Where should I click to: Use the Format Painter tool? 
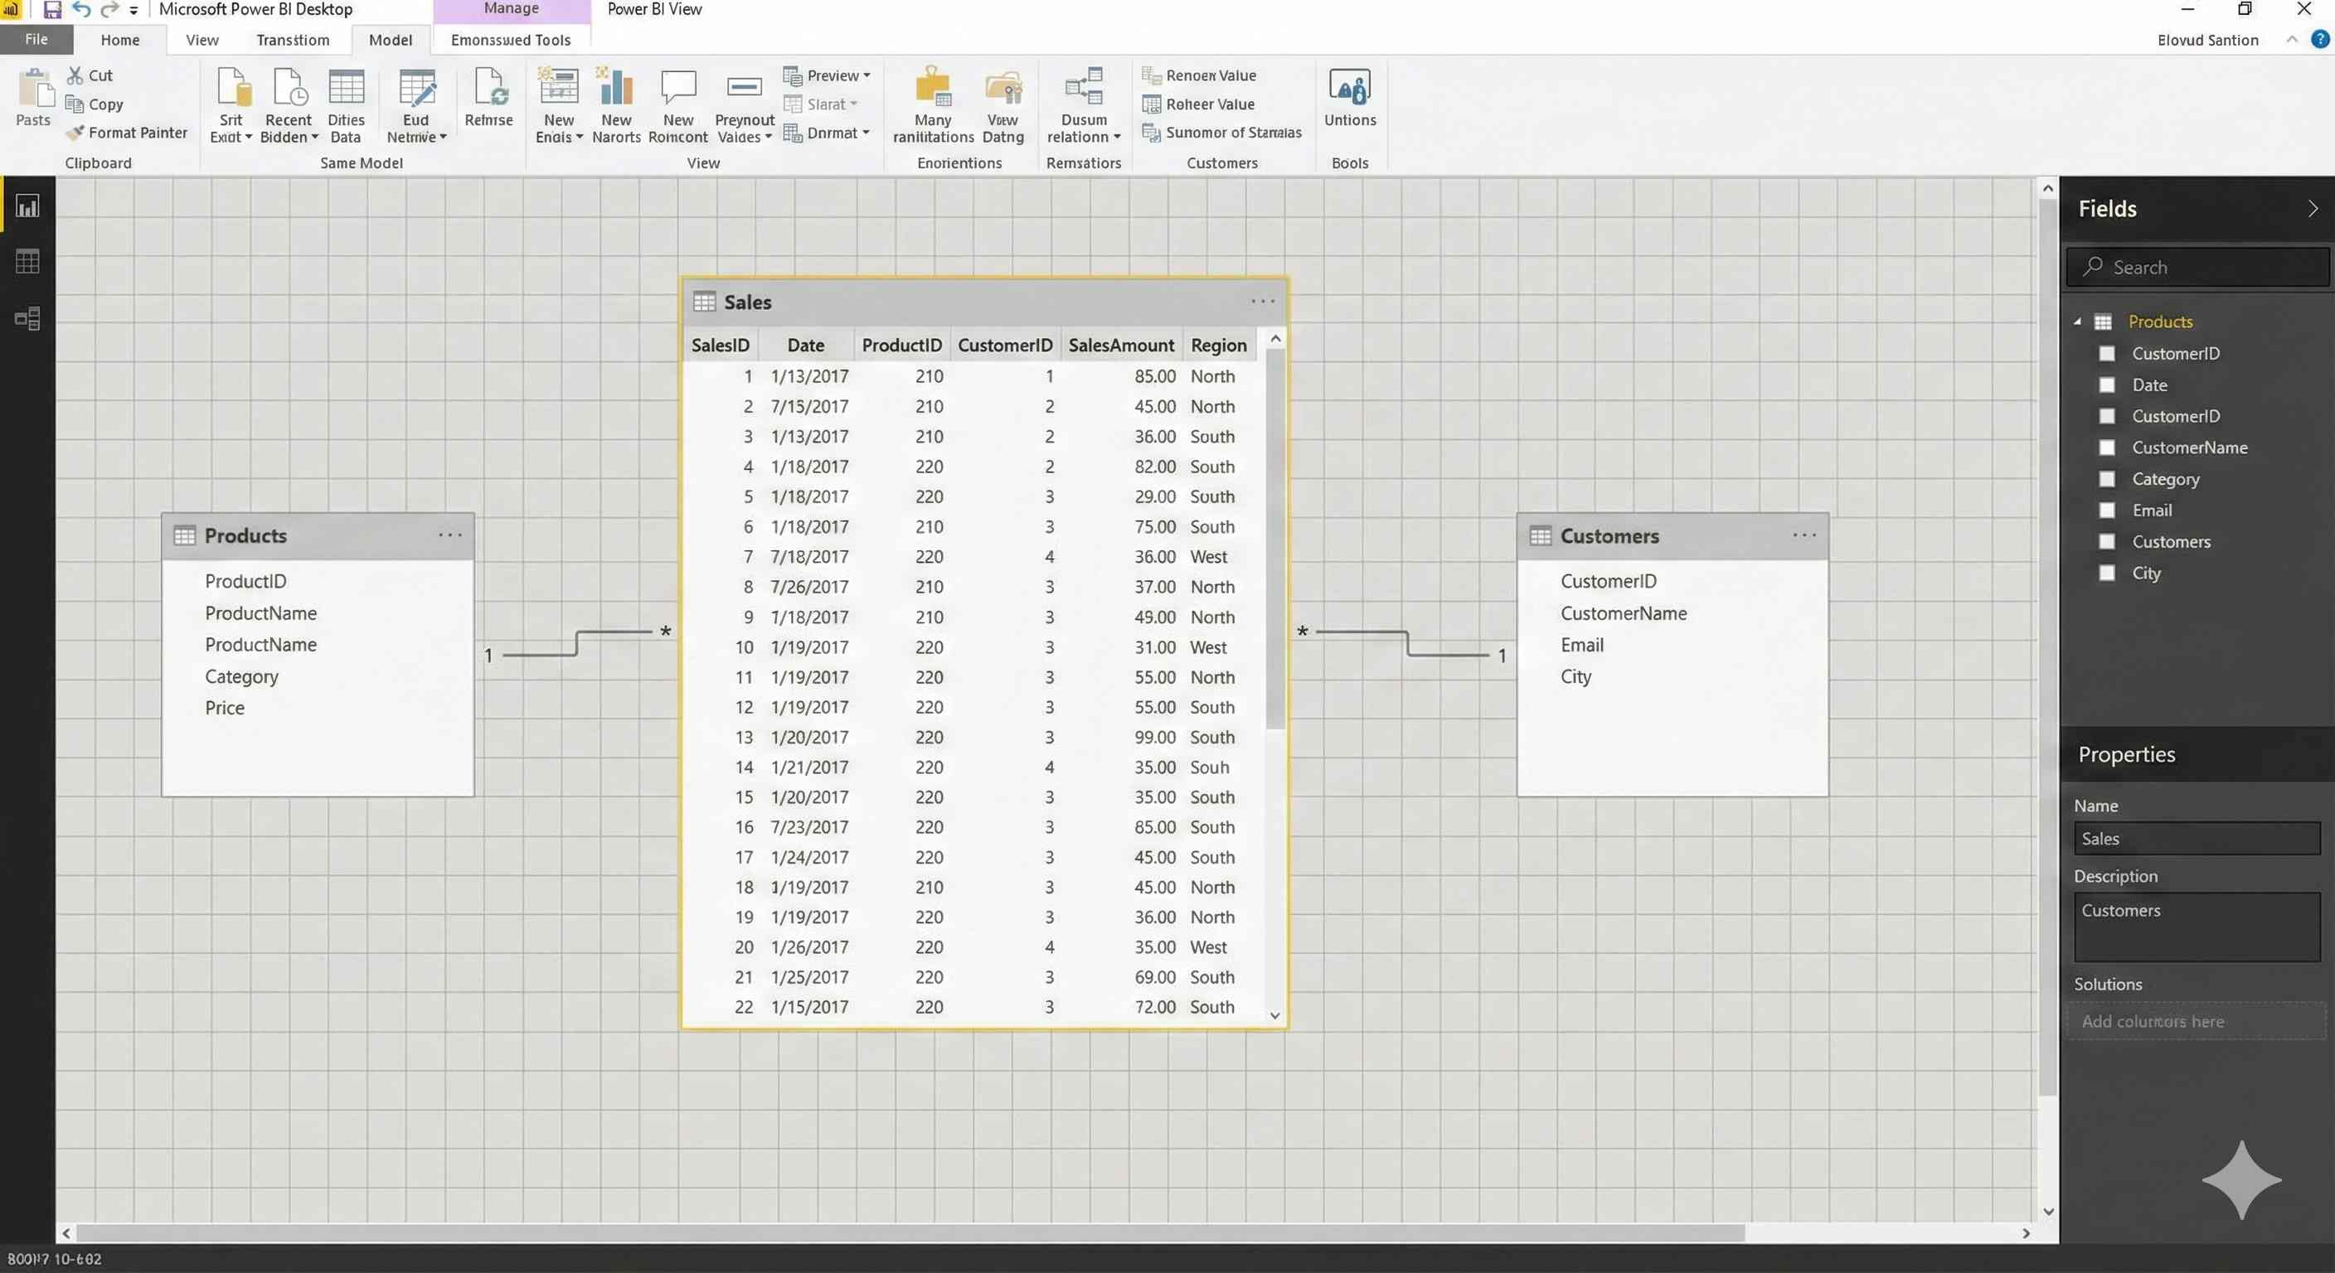(127, 133)
